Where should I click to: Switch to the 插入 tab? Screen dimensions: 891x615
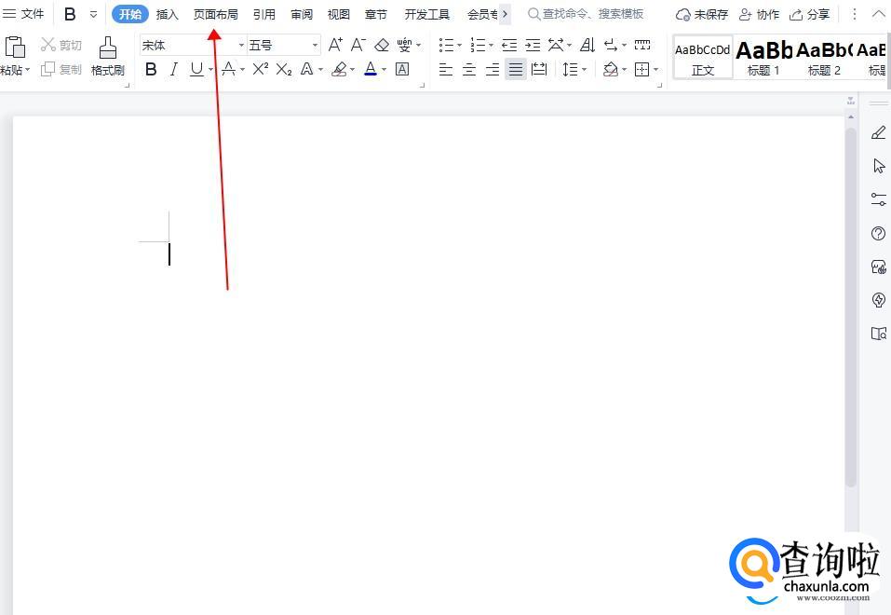(x=167, y=14)
